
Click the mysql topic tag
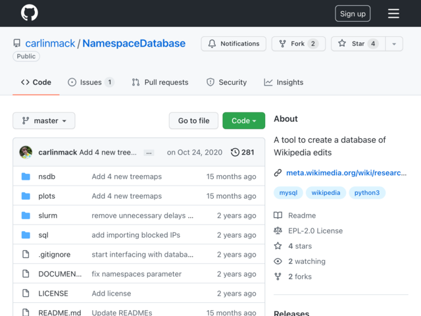coord(288,193)
